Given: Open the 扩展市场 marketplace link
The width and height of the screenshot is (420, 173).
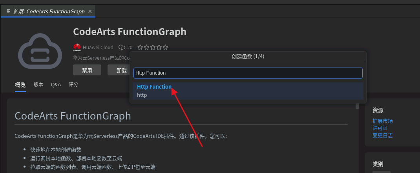Looking at the screenshot, I should [x=383, y=121].
